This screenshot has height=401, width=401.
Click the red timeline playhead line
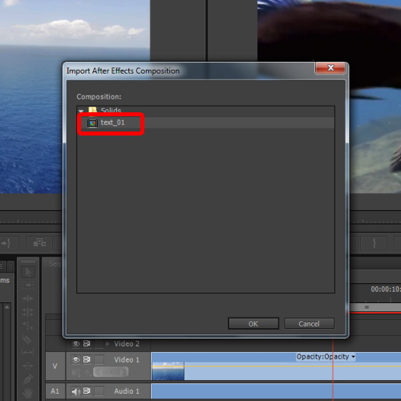(x=333, y=371)
